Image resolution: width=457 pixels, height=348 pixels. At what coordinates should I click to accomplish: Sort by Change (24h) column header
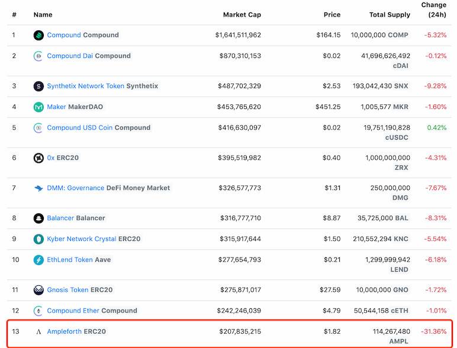coord(434,9)
